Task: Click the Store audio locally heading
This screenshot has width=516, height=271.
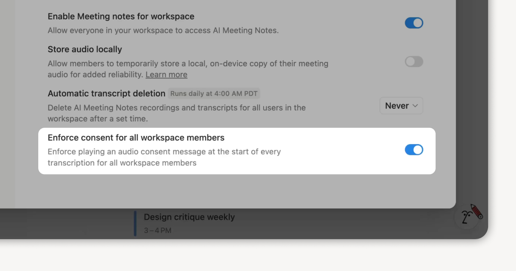Action: tap(85, 49)
